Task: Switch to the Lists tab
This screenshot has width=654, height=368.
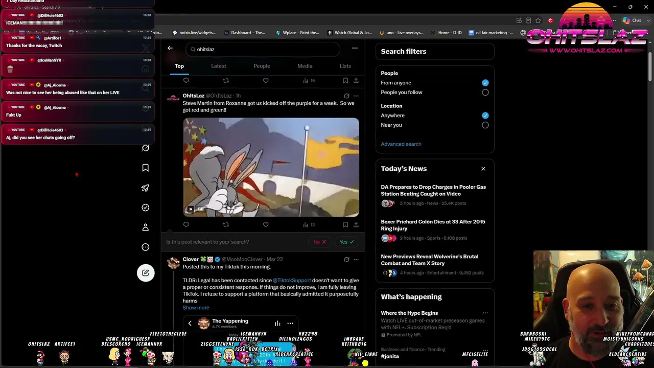Action: tap(345, 66)
